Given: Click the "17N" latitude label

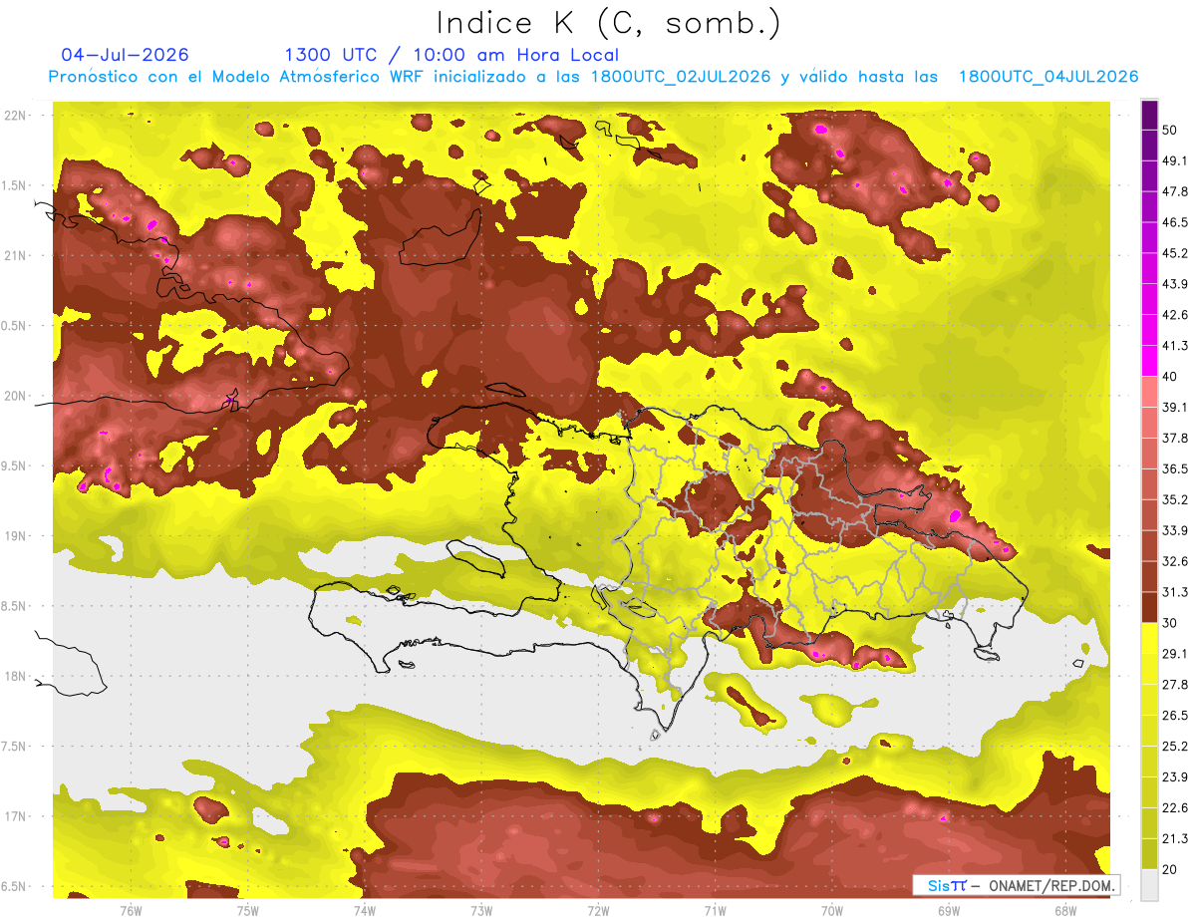Looking at the screenshot, I should click(x=17, y=816).
